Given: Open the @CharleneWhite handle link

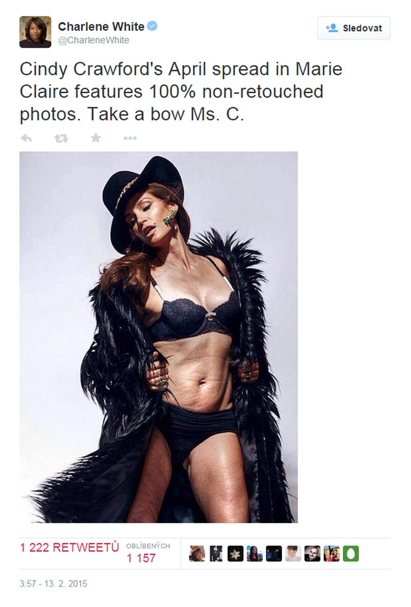Looking at the screenshot, I should pyautogui.click(x=94, y=40).
